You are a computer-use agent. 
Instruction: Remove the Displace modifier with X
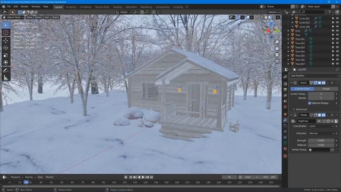pos(332,115)
